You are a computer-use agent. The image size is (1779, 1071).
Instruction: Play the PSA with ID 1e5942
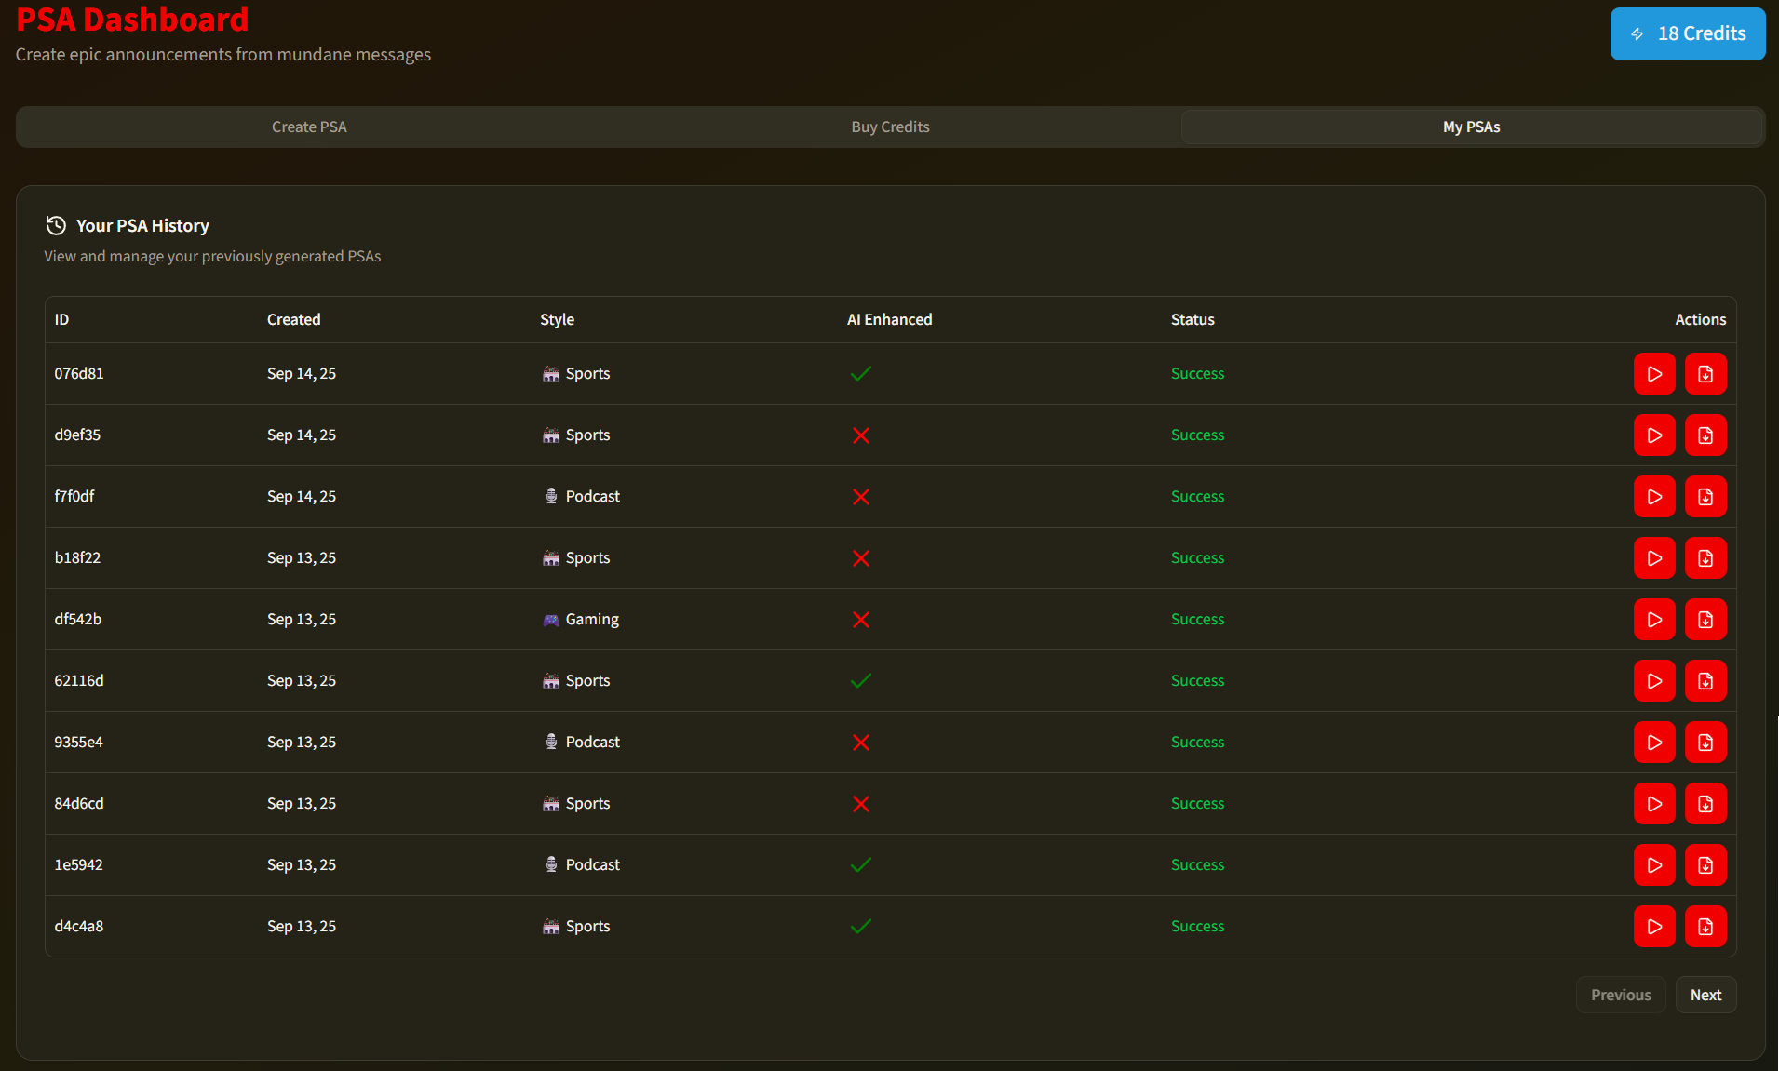(1654, 865)
